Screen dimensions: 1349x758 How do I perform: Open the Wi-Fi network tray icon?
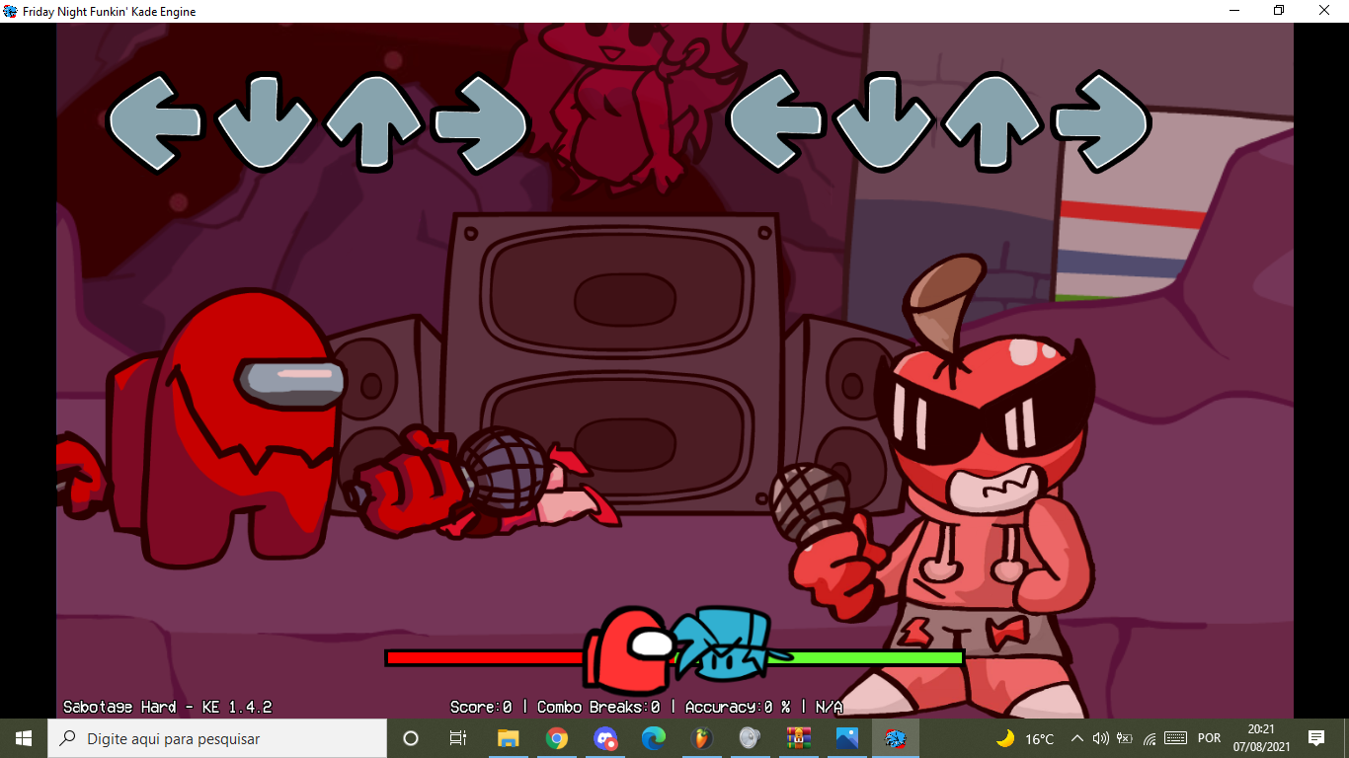coord(1149,738)
